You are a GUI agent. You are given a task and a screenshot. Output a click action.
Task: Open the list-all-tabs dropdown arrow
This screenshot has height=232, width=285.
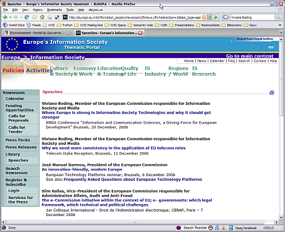pyautogui.click(x=281, y=33)
